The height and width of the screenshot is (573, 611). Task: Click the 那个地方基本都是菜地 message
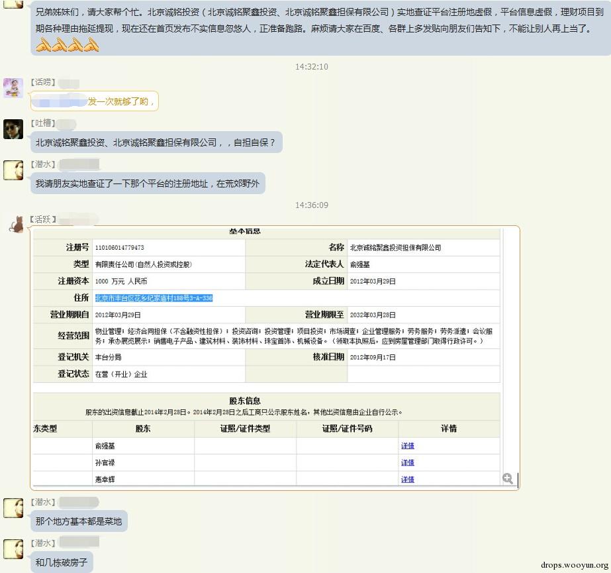click(79, 521)
